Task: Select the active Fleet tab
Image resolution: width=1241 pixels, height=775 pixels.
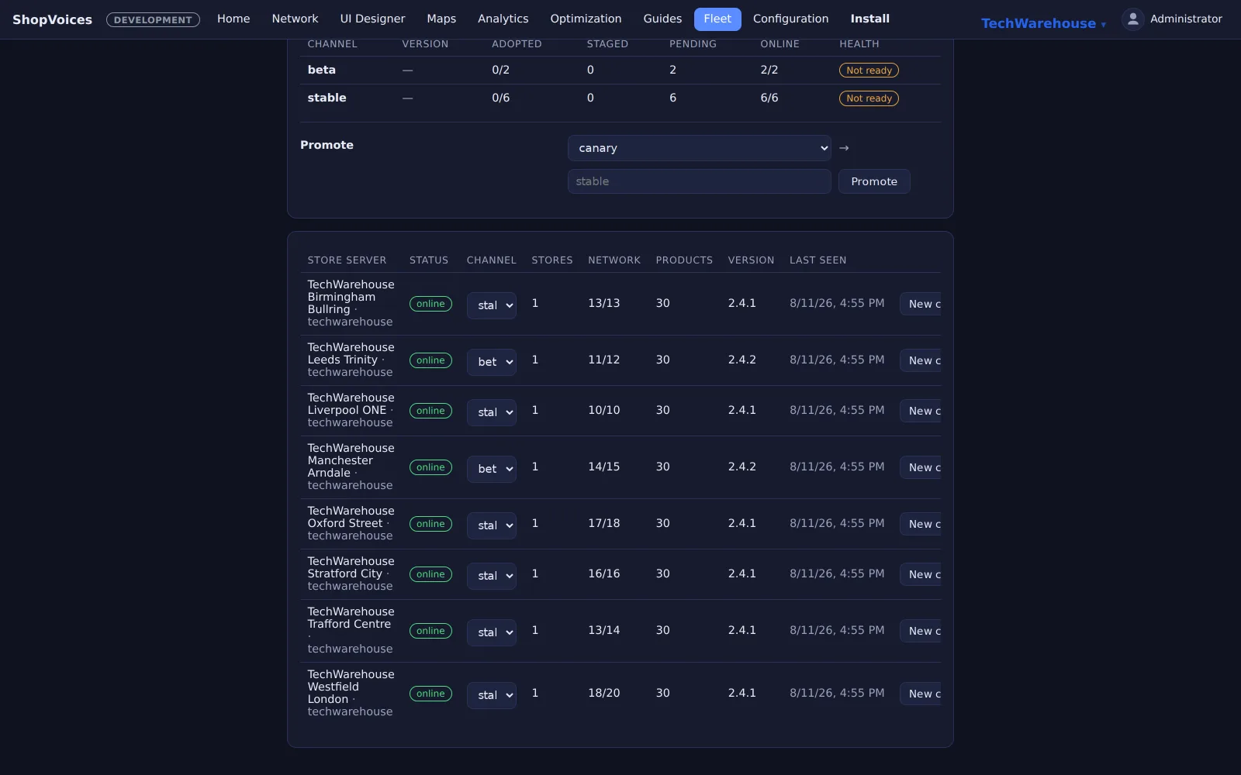Action: click(717, 19)
